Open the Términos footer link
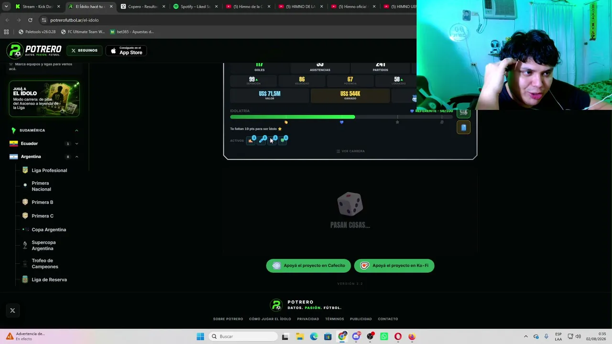The width and height of the screenshot is (612, 344). click(335, 319)
